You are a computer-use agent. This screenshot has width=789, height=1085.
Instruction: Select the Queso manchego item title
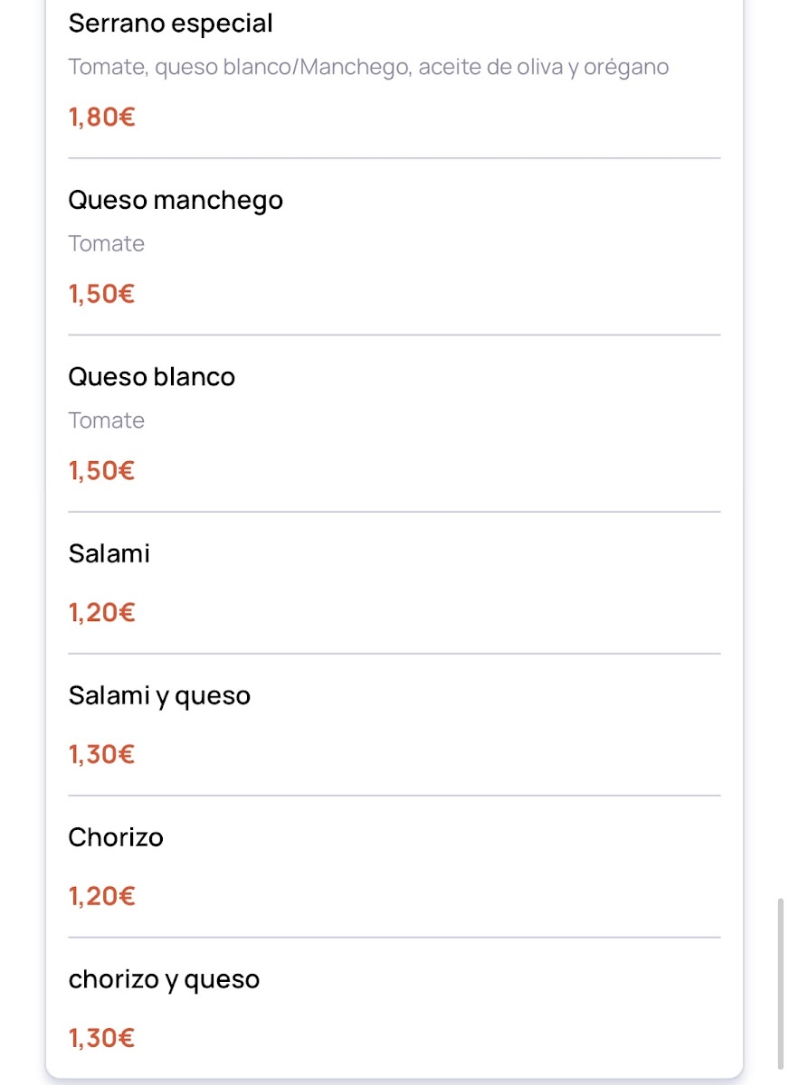176,200
